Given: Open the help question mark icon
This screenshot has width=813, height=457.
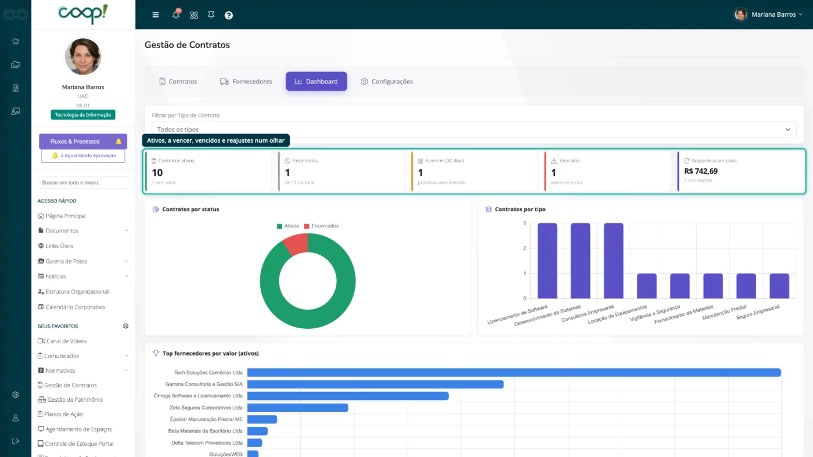Looking at the screenshot, I should (x=229, y=15).
